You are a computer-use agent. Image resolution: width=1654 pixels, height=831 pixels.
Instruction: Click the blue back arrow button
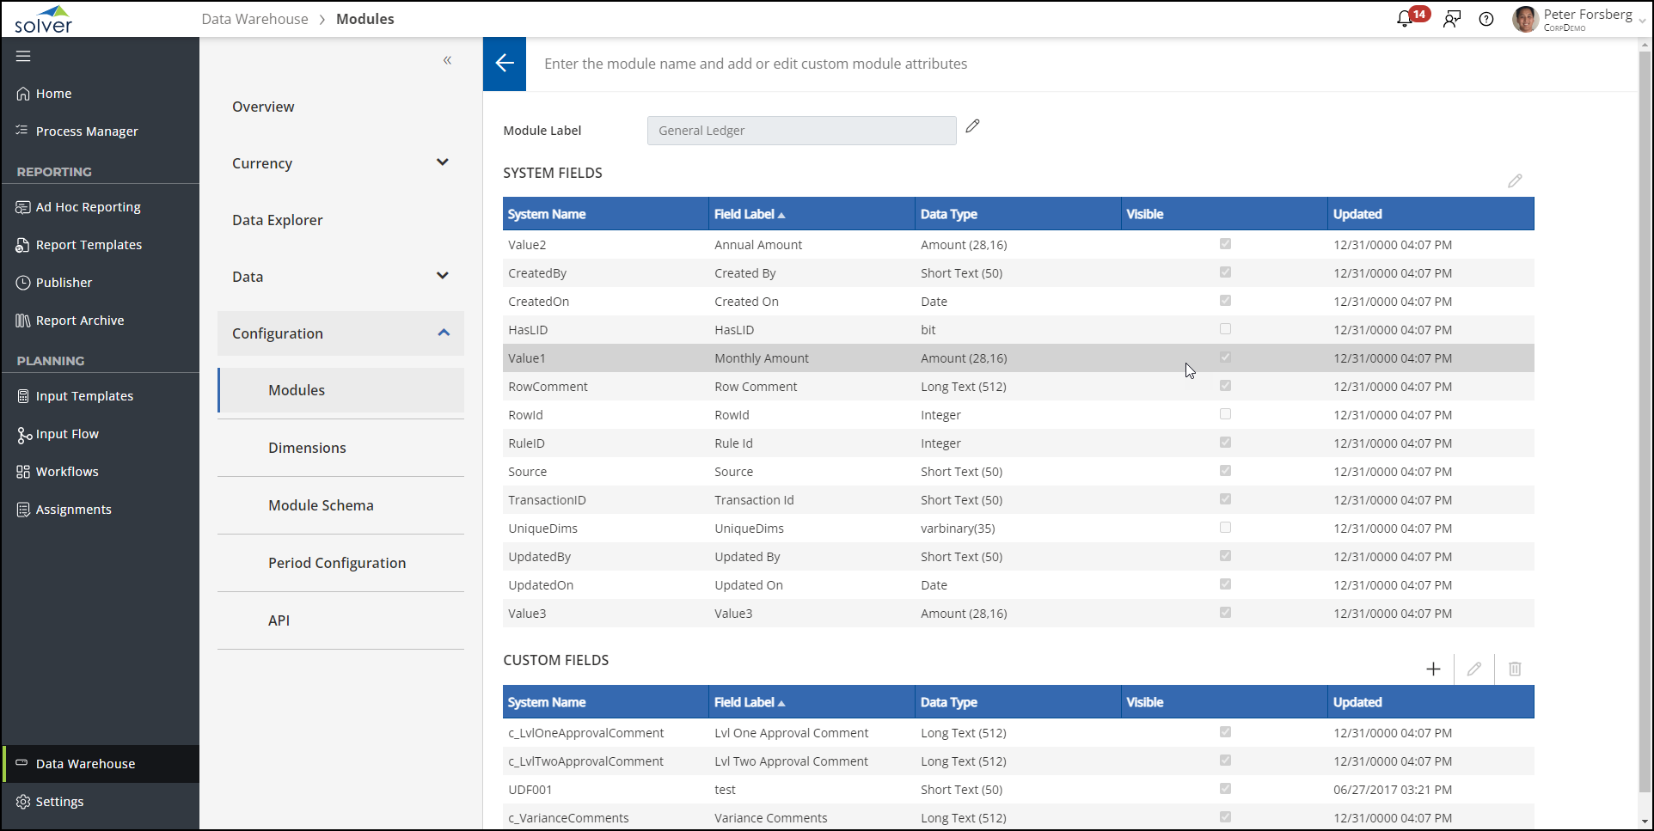[x=505, y=64]
